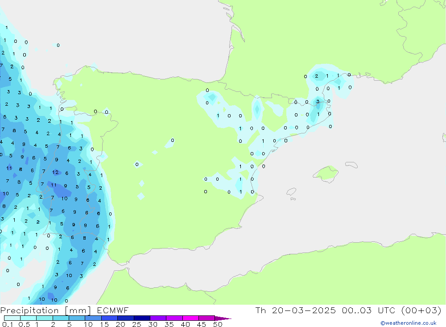The width and height of the screenshot is (446, 327).
Task: Click the "40" legend scale label
Action: (x=186, y=324)
